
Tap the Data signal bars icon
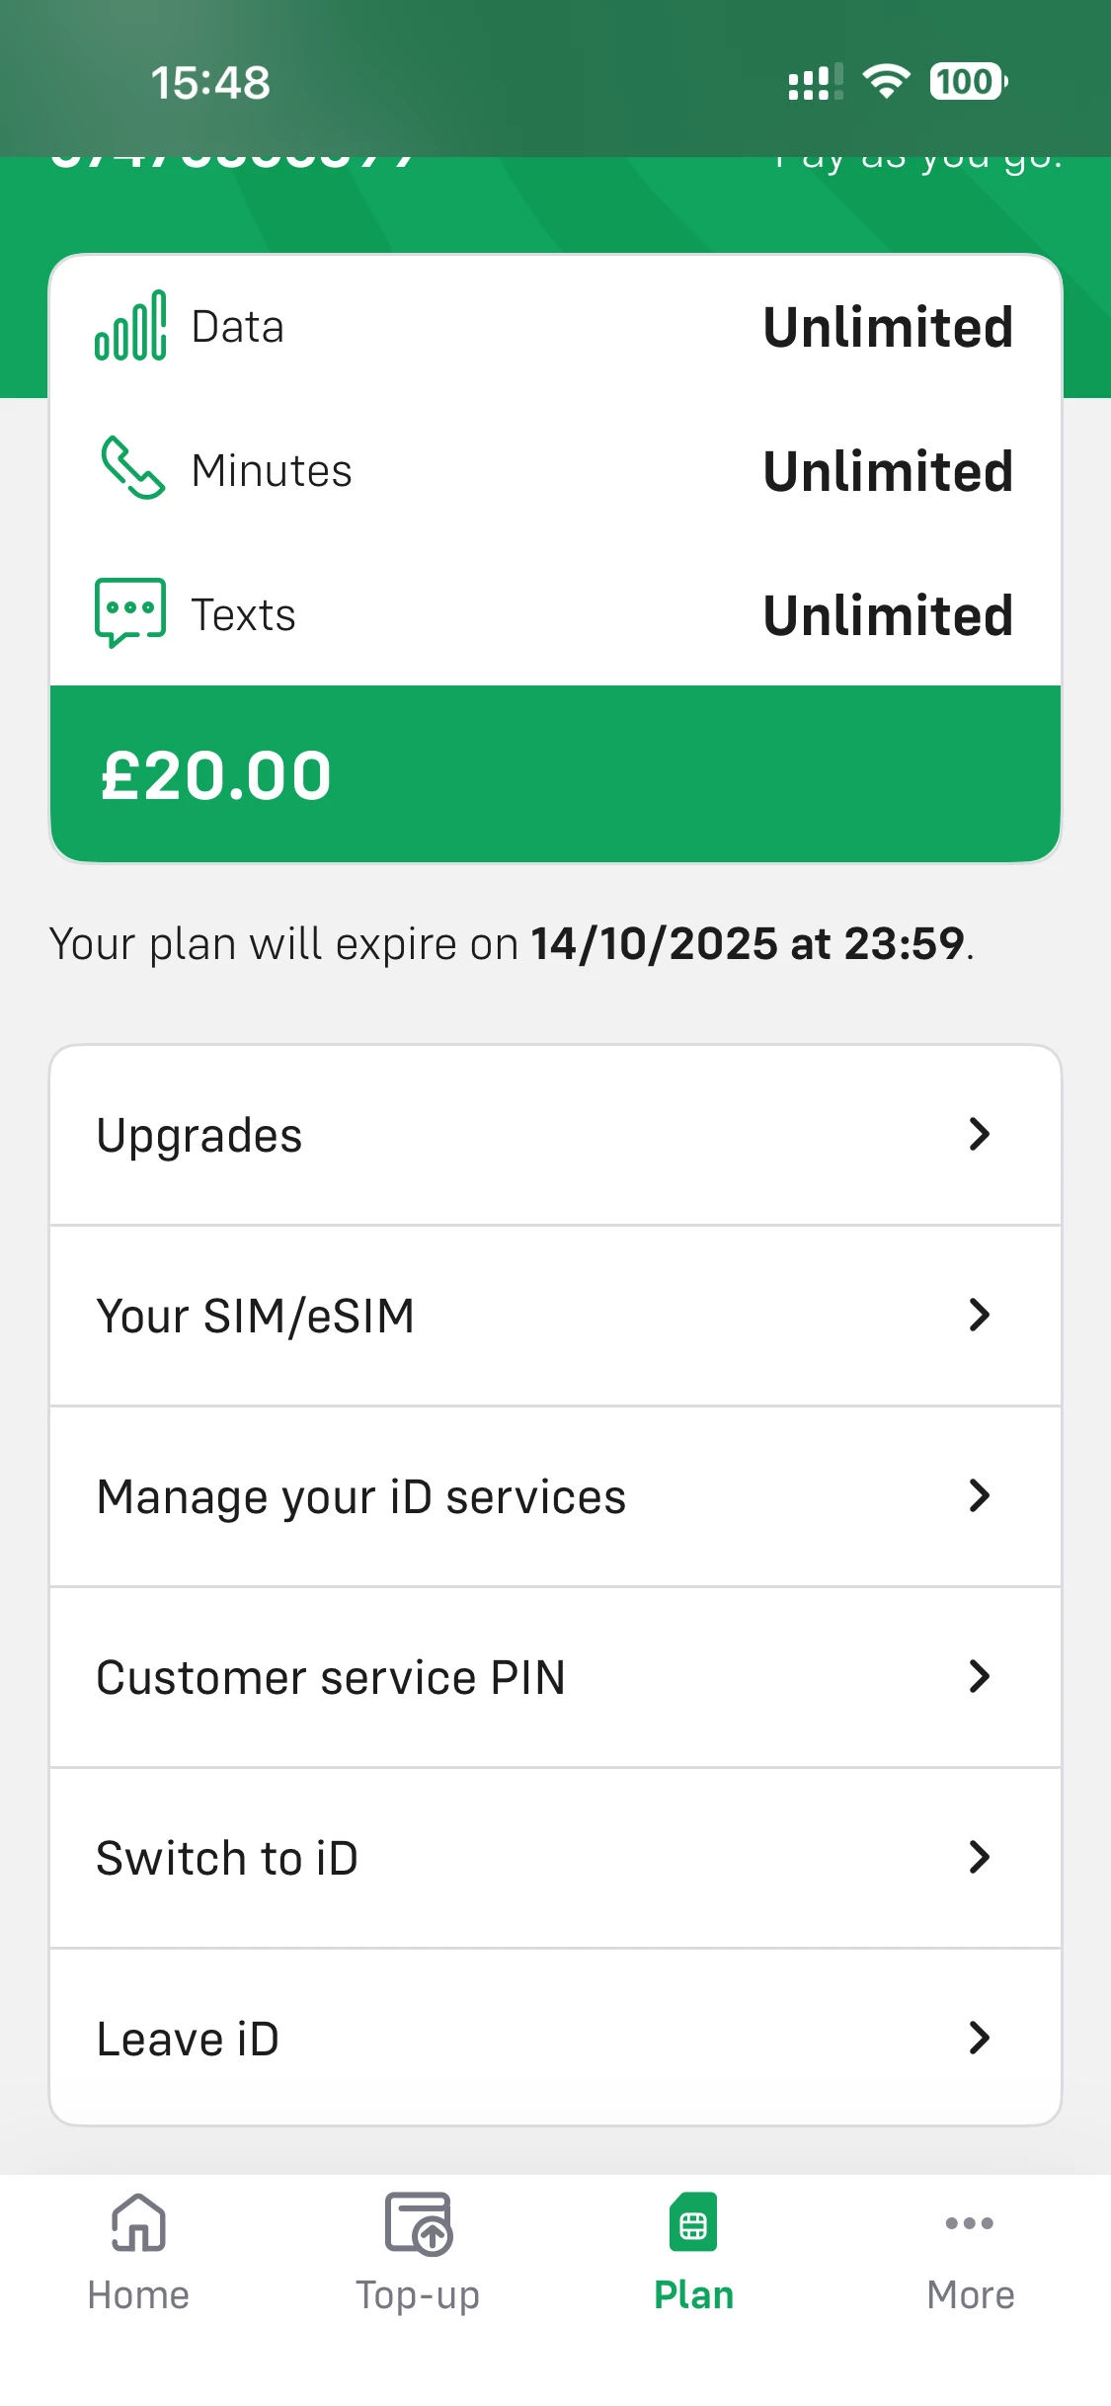130,326
